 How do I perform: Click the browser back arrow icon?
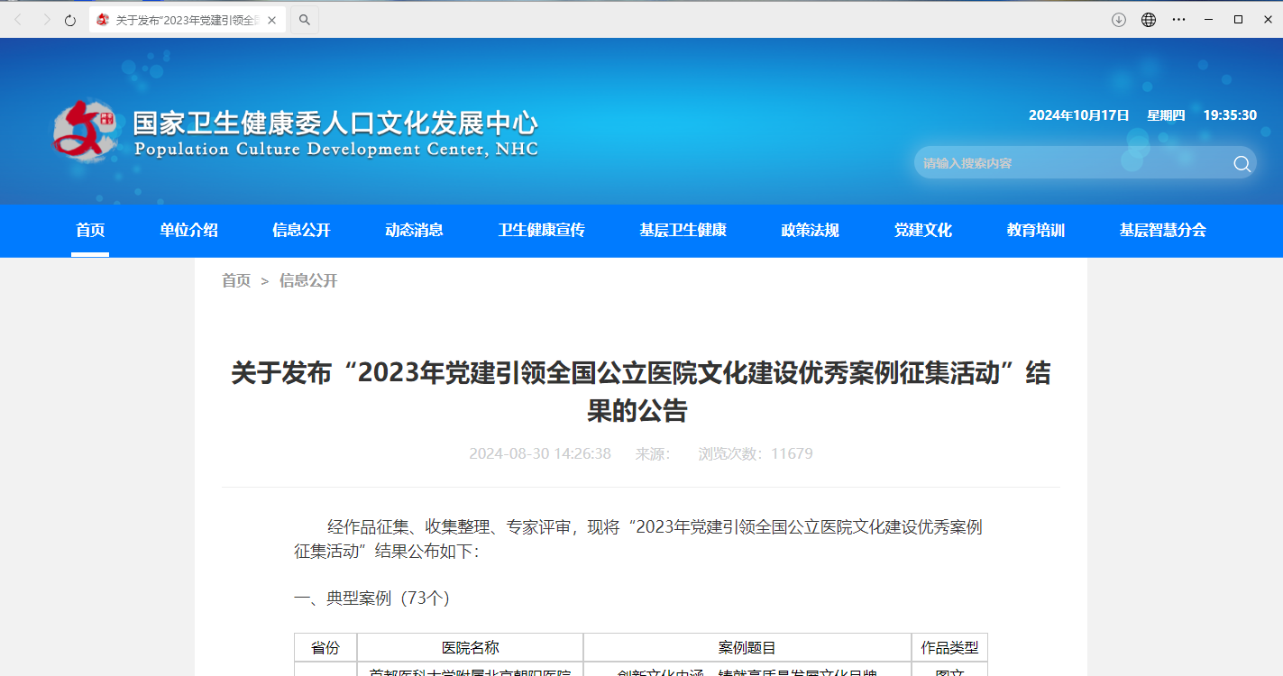(x=18, y=20)
